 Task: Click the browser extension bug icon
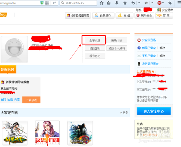tap(146, 3)
